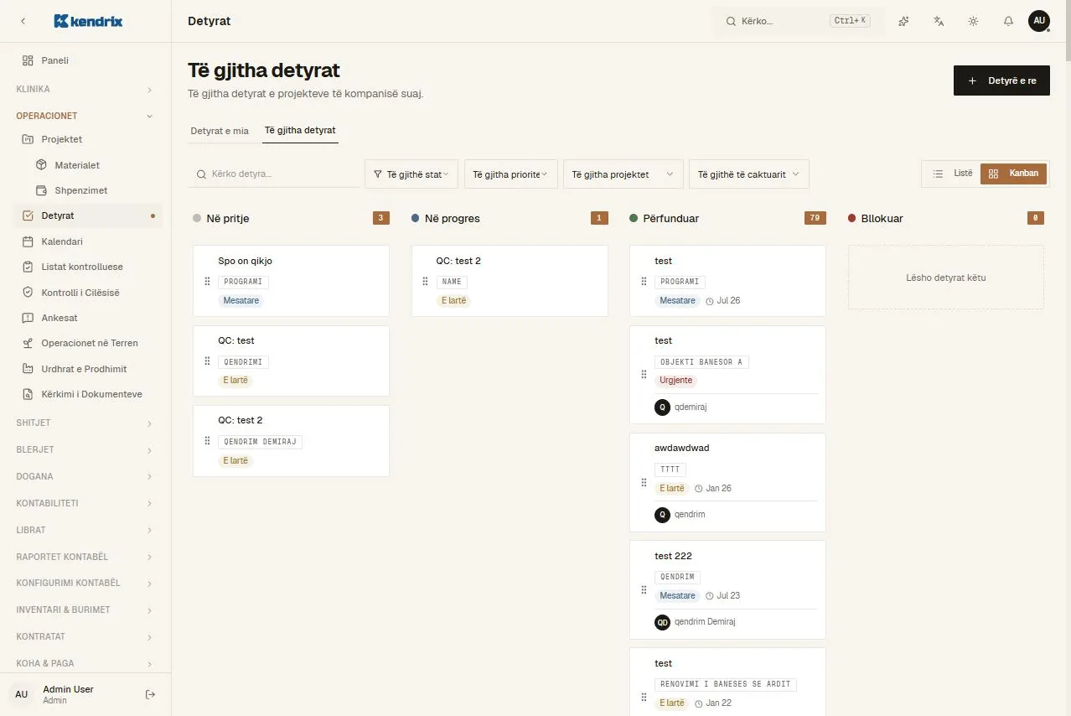This screenshot has width=1071, height=716.
Task: Click the Detyrë e re button
Action: [1001, 80]
